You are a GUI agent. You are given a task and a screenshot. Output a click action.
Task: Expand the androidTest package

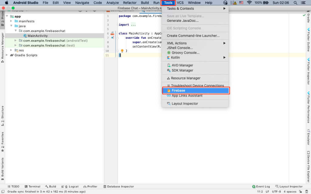coord(15,40)
